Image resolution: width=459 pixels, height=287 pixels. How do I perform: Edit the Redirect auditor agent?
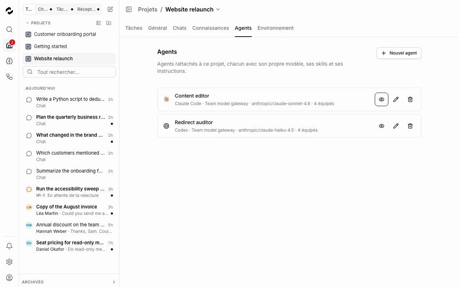pyautogui.click(x=396, y=126)
